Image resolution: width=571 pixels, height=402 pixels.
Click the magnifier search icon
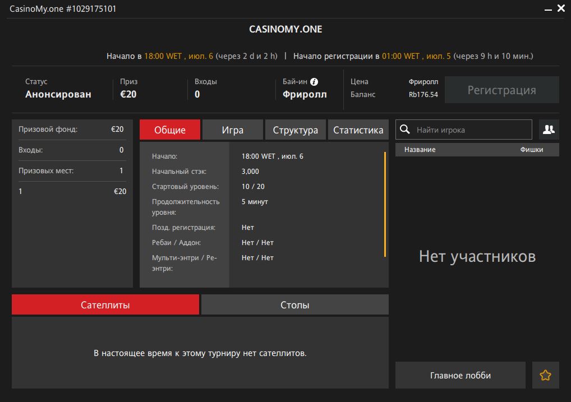coord(404,130)
